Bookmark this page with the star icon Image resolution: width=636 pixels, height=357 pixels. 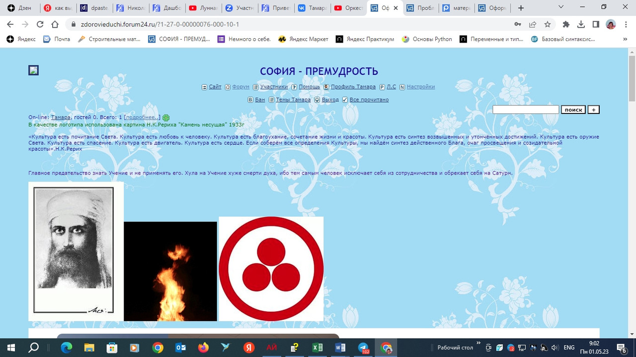click(547, 24)
